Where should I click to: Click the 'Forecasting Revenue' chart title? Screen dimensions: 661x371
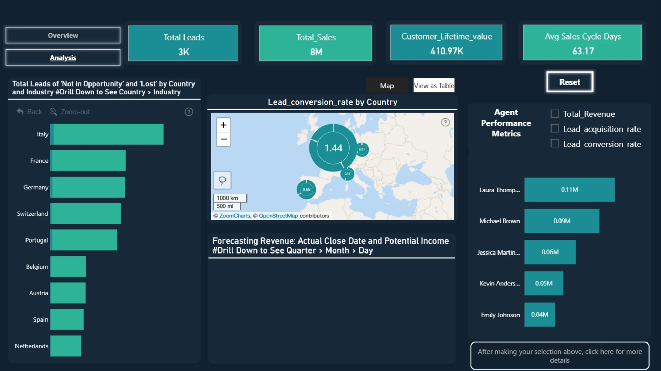pyautogui.click(x=330, y=246)
